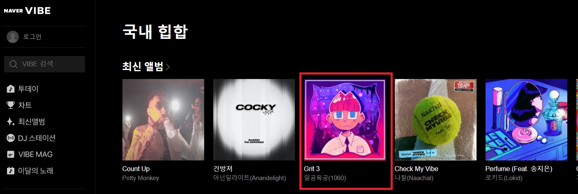
Task: Open the COCKY 건방져 album cover
Action: point(254,120)
